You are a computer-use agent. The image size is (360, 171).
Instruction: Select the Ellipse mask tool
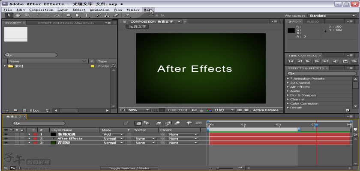(69, 15)
